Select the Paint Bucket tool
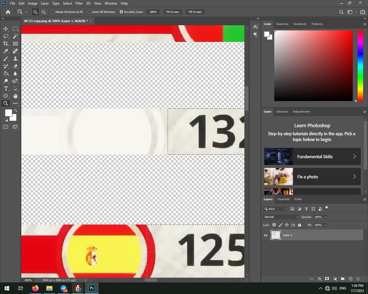The image size is (368, 294). point(6,74)
